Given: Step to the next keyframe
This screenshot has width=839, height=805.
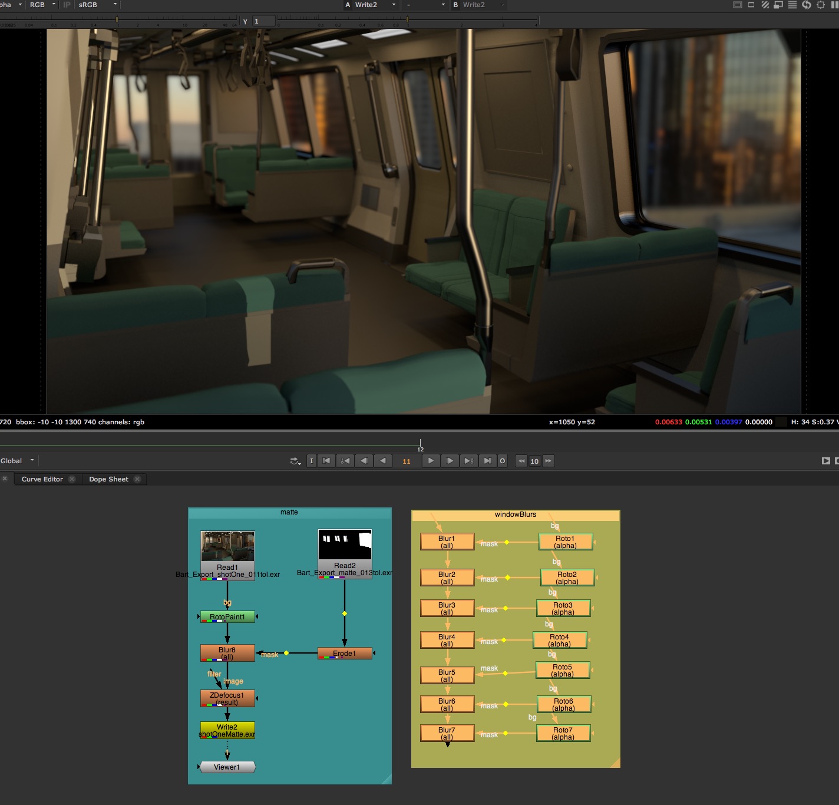Looking at the screenshot, I should 468,461.
